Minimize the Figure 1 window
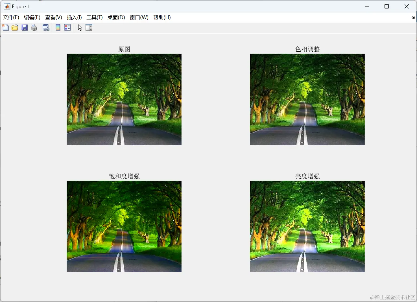The width and height of the screenshot is (417, 302). [x=367, y=6]
